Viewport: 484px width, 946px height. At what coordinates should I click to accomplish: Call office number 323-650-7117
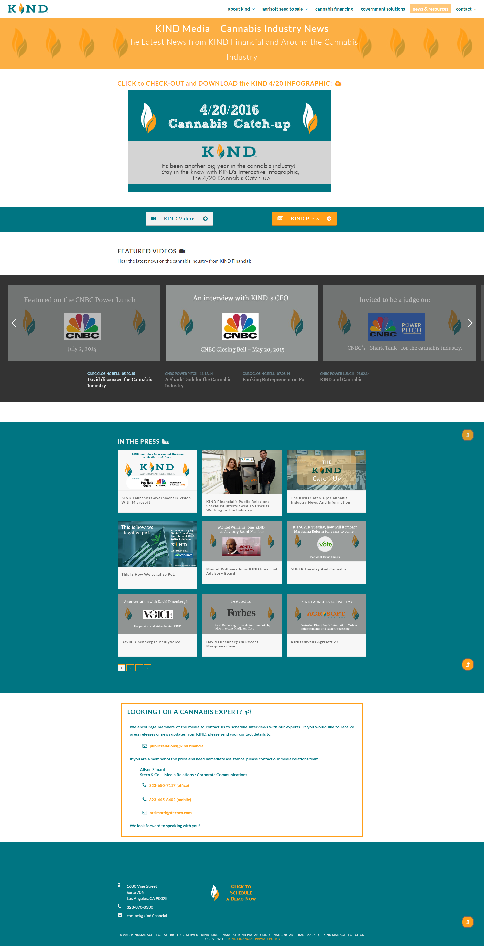pos(169,785)
